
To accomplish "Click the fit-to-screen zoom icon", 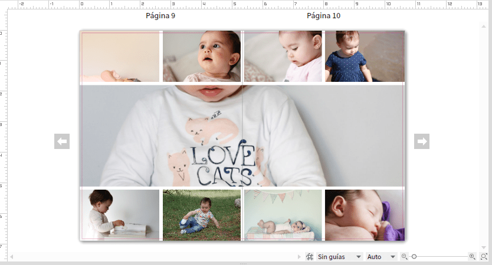I will [484, 257].
